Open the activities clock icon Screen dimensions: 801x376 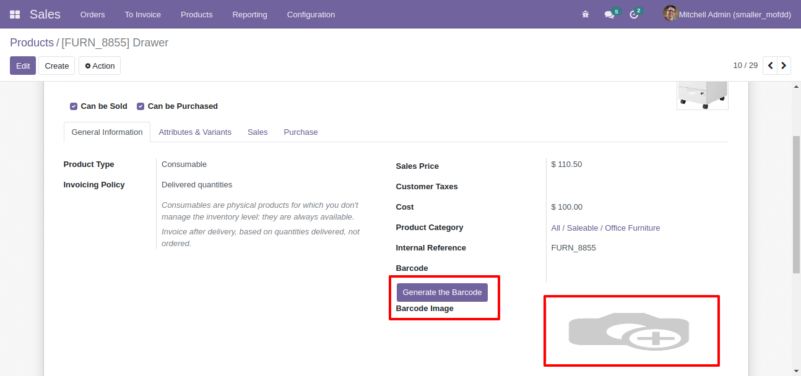coord(634,14)
